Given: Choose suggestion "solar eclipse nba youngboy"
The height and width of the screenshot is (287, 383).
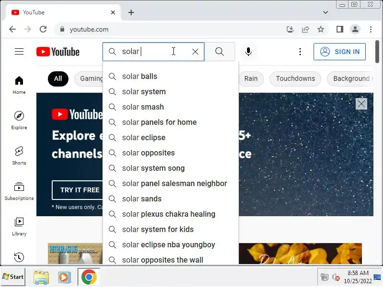Looking at the screenshot, I should tap(170, 245).
